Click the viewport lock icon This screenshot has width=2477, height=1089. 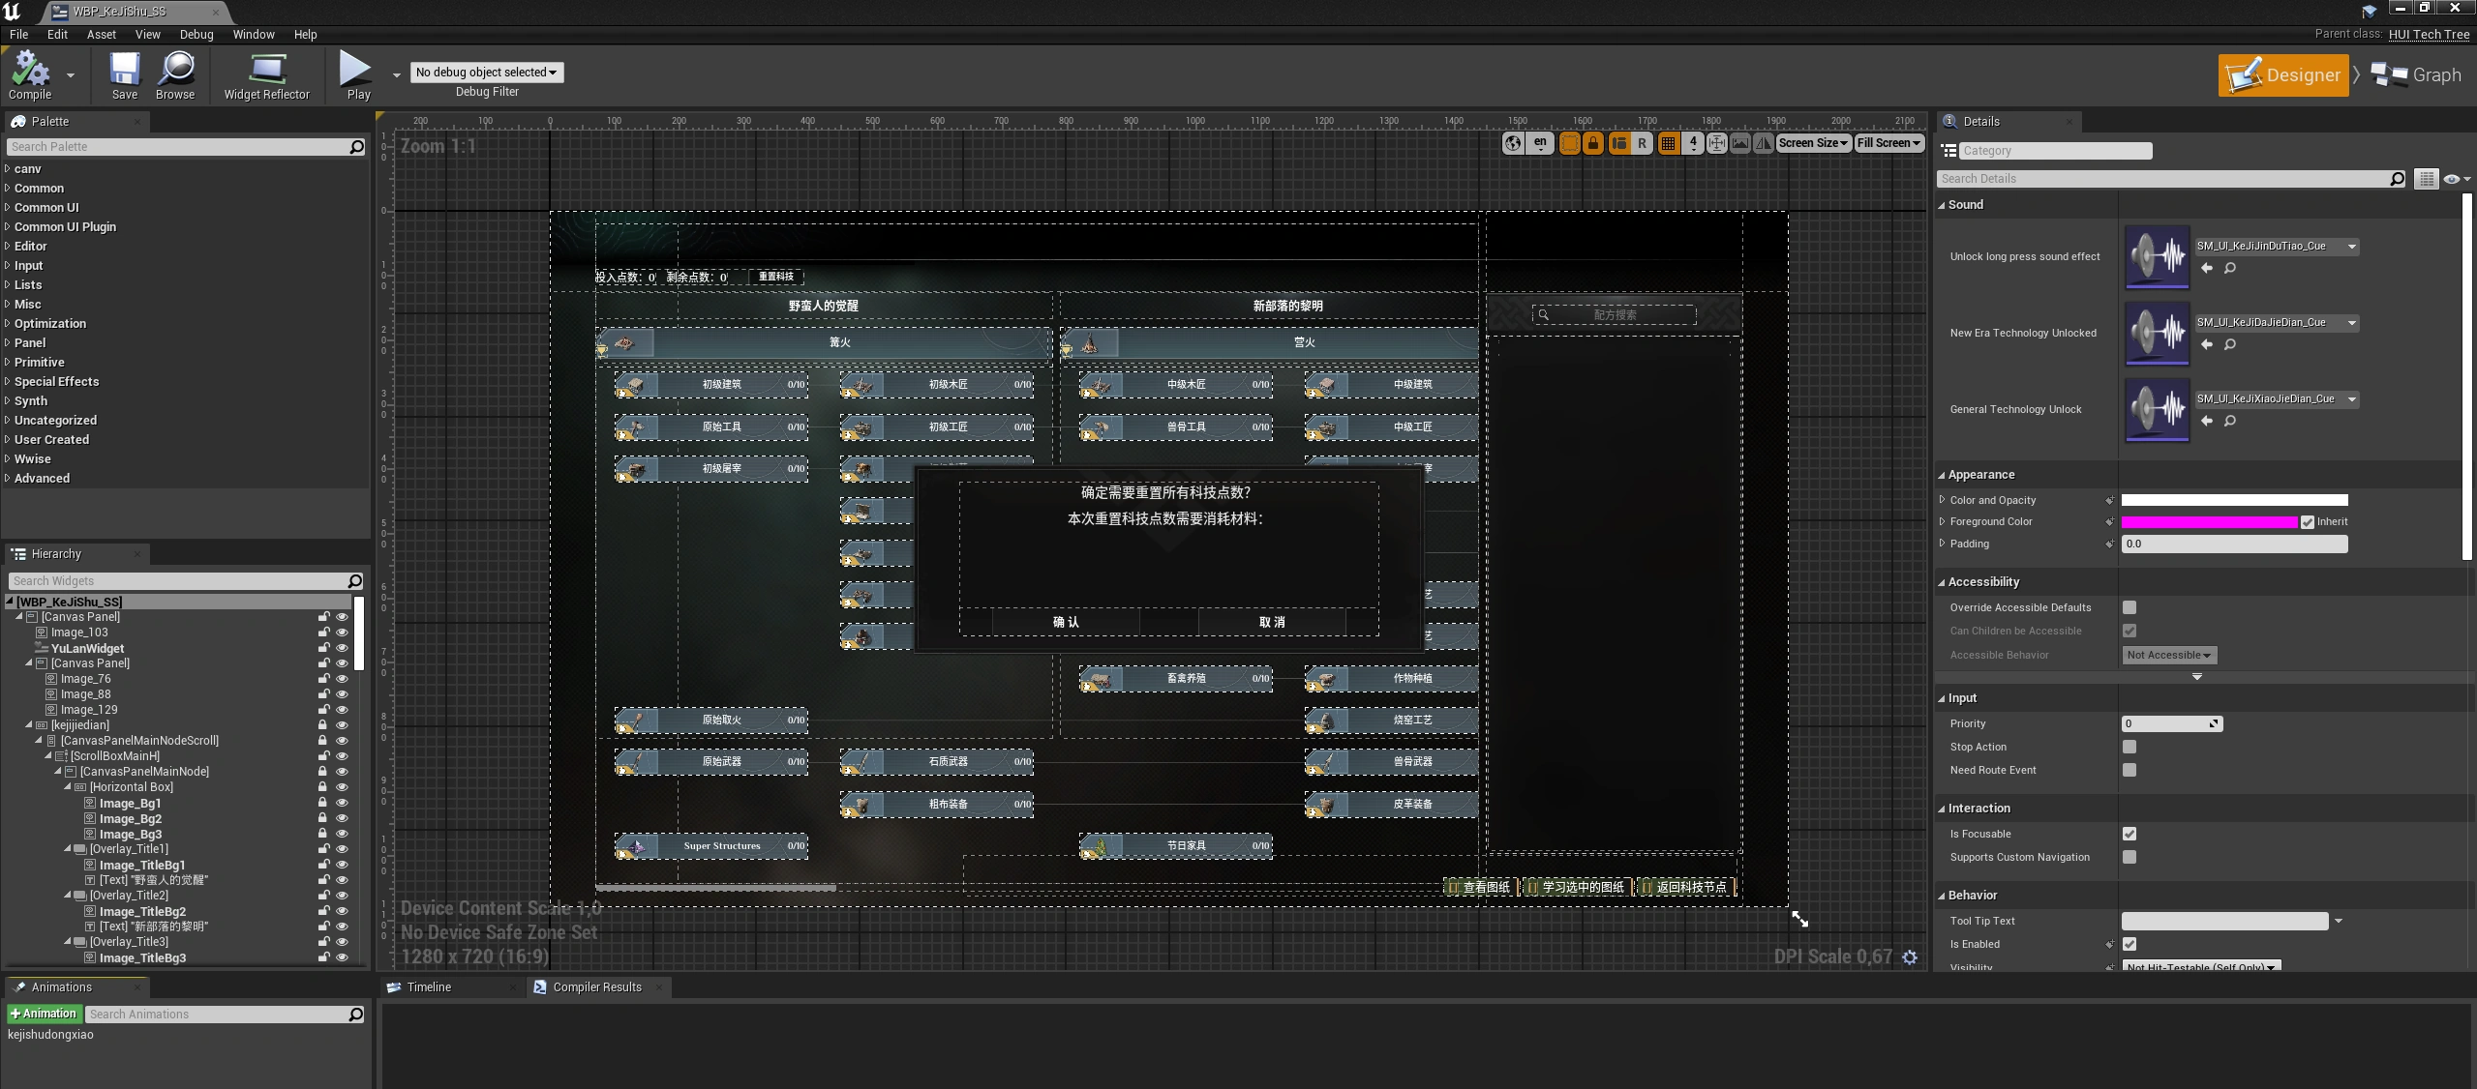[1593, 143]
